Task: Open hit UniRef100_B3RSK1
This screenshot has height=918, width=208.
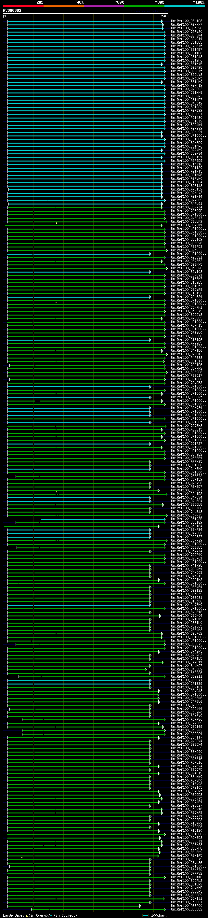Action: click(x=187, y=225)
